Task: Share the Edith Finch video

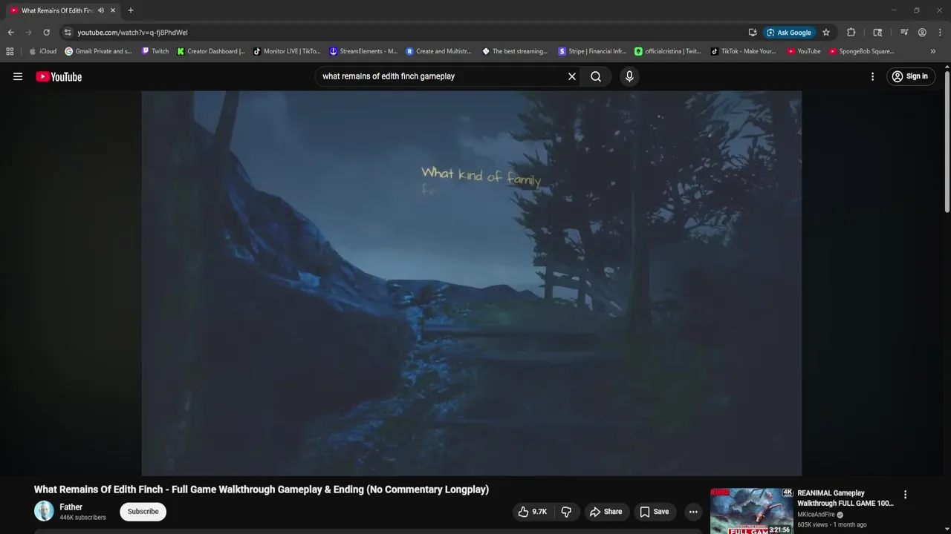Action: pyautogui.click(x=606, y=512)
